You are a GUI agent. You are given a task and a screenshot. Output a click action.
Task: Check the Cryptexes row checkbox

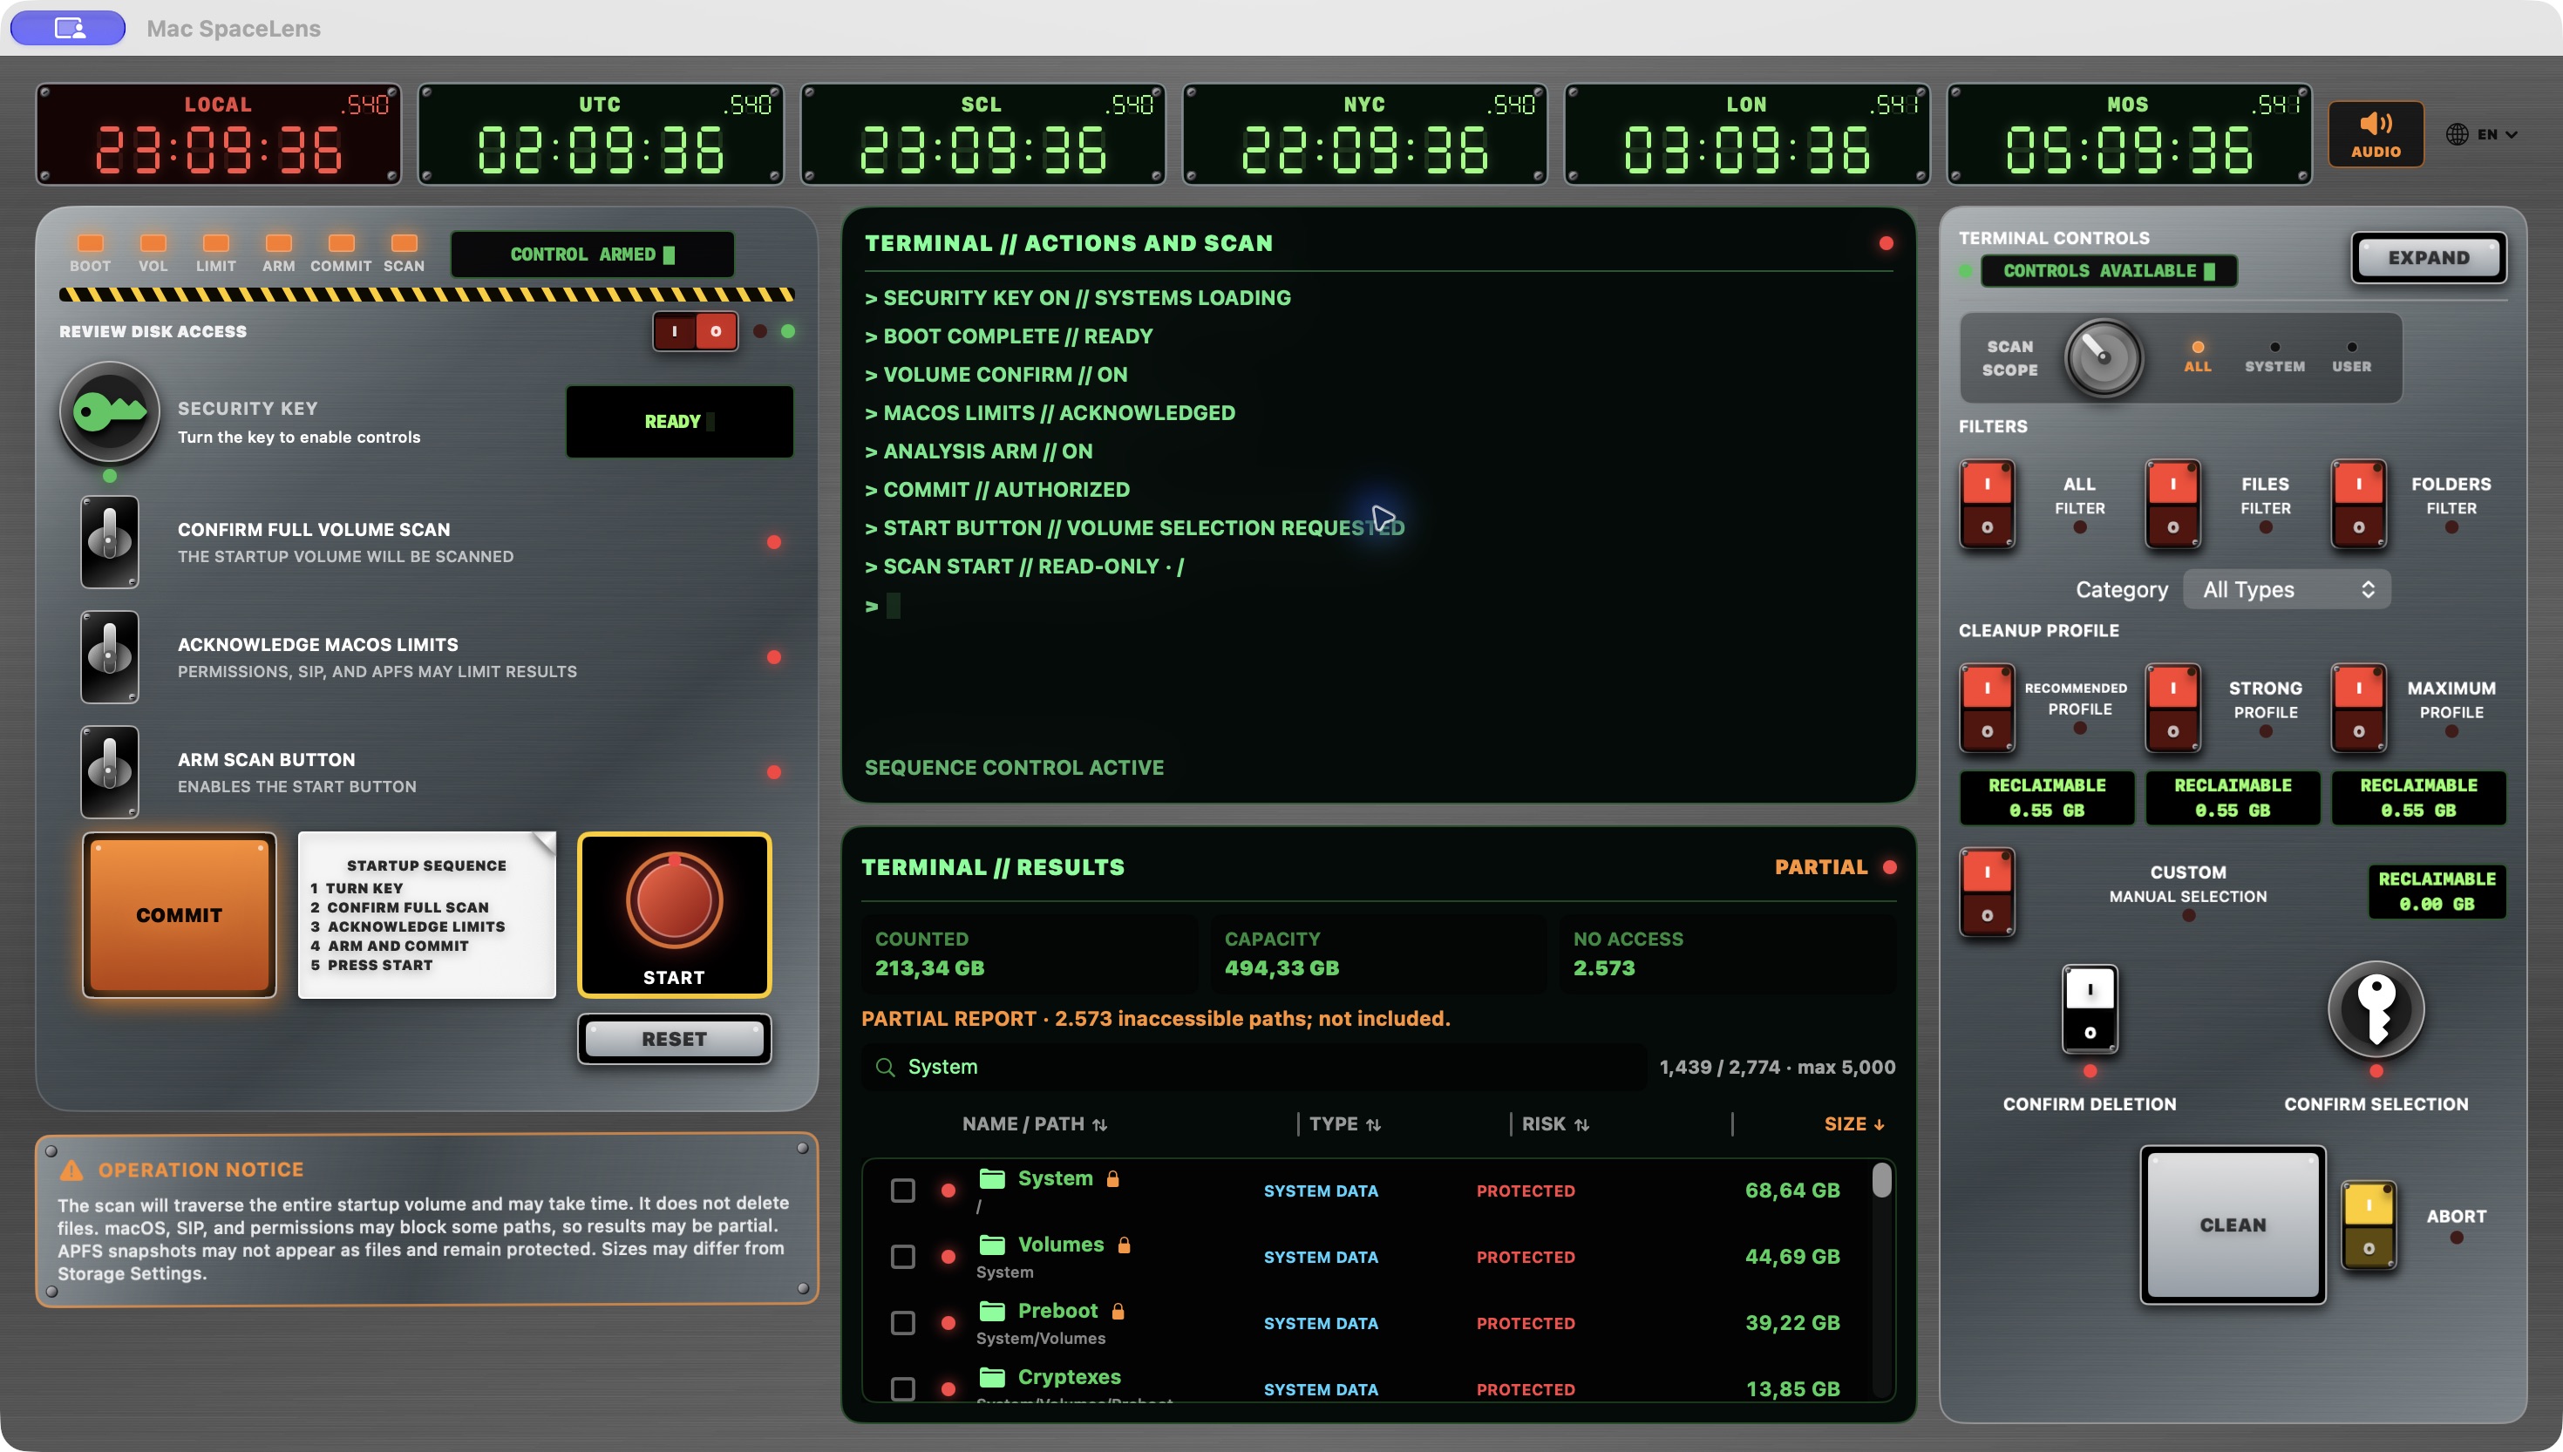pyautogui.click(x=902, y=1388)
